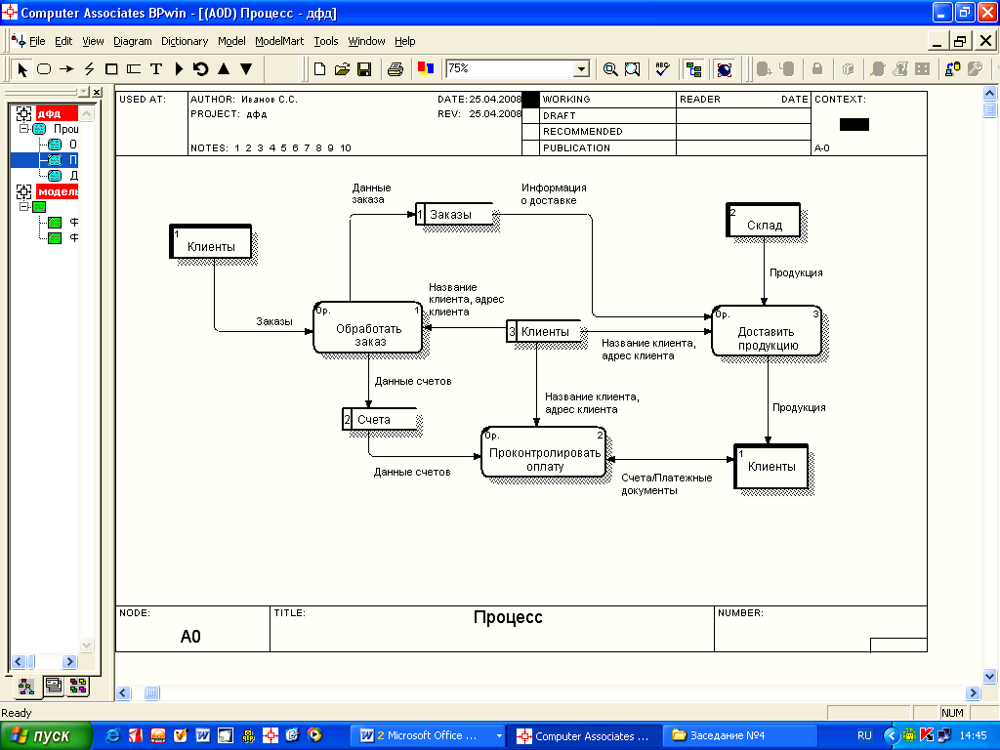Select the Доставить продукцию activity box
Image resolution: width=1000 pixels, height=750 pixels.
(767, 331)
